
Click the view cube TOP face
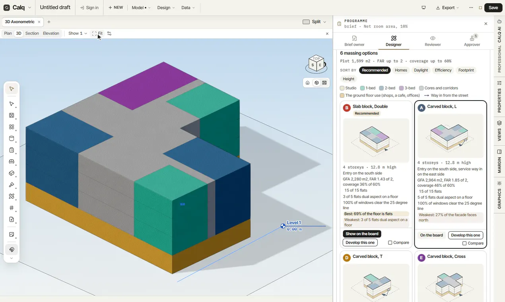pyautogui.click(x=316, y=59)
